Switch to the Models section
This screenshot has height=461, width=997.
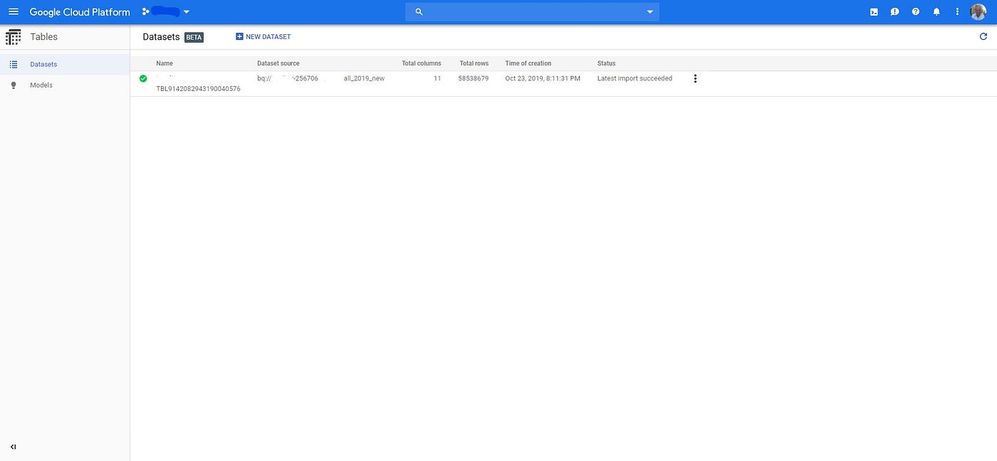[x=41, y=85]
